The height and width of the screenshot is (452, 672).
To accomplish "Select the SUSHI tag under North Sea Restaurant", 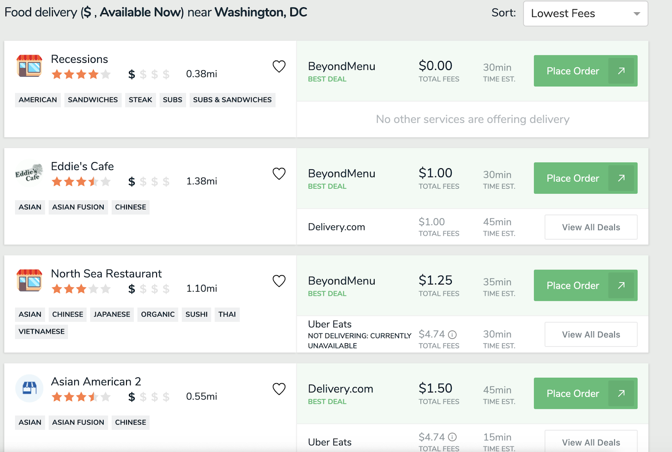I will (197, 314).
